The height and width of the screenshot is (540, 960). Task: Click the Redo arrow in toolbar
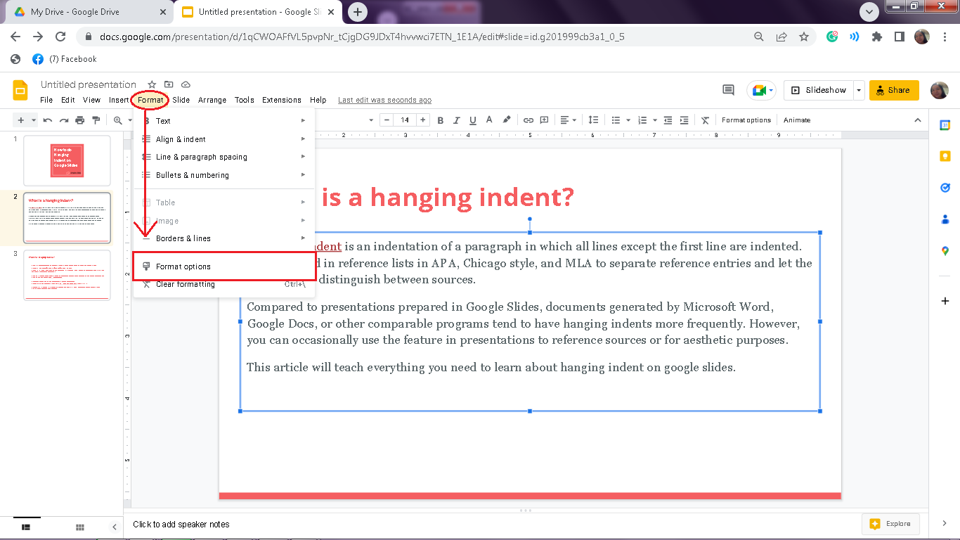[64, 120]
